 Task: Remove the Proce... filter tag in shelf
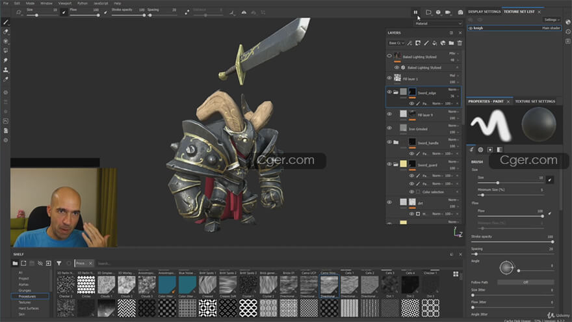[91, 263]
